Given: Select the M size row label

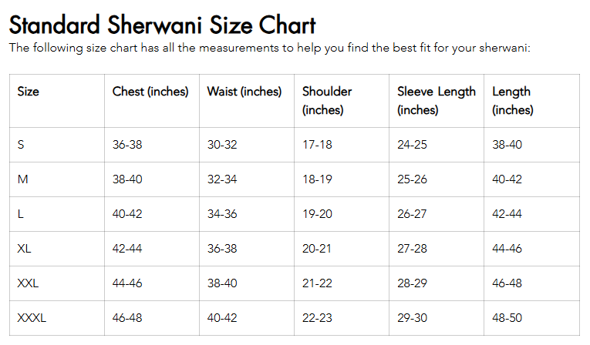Looking at the screenshot, I should (22, 179).
